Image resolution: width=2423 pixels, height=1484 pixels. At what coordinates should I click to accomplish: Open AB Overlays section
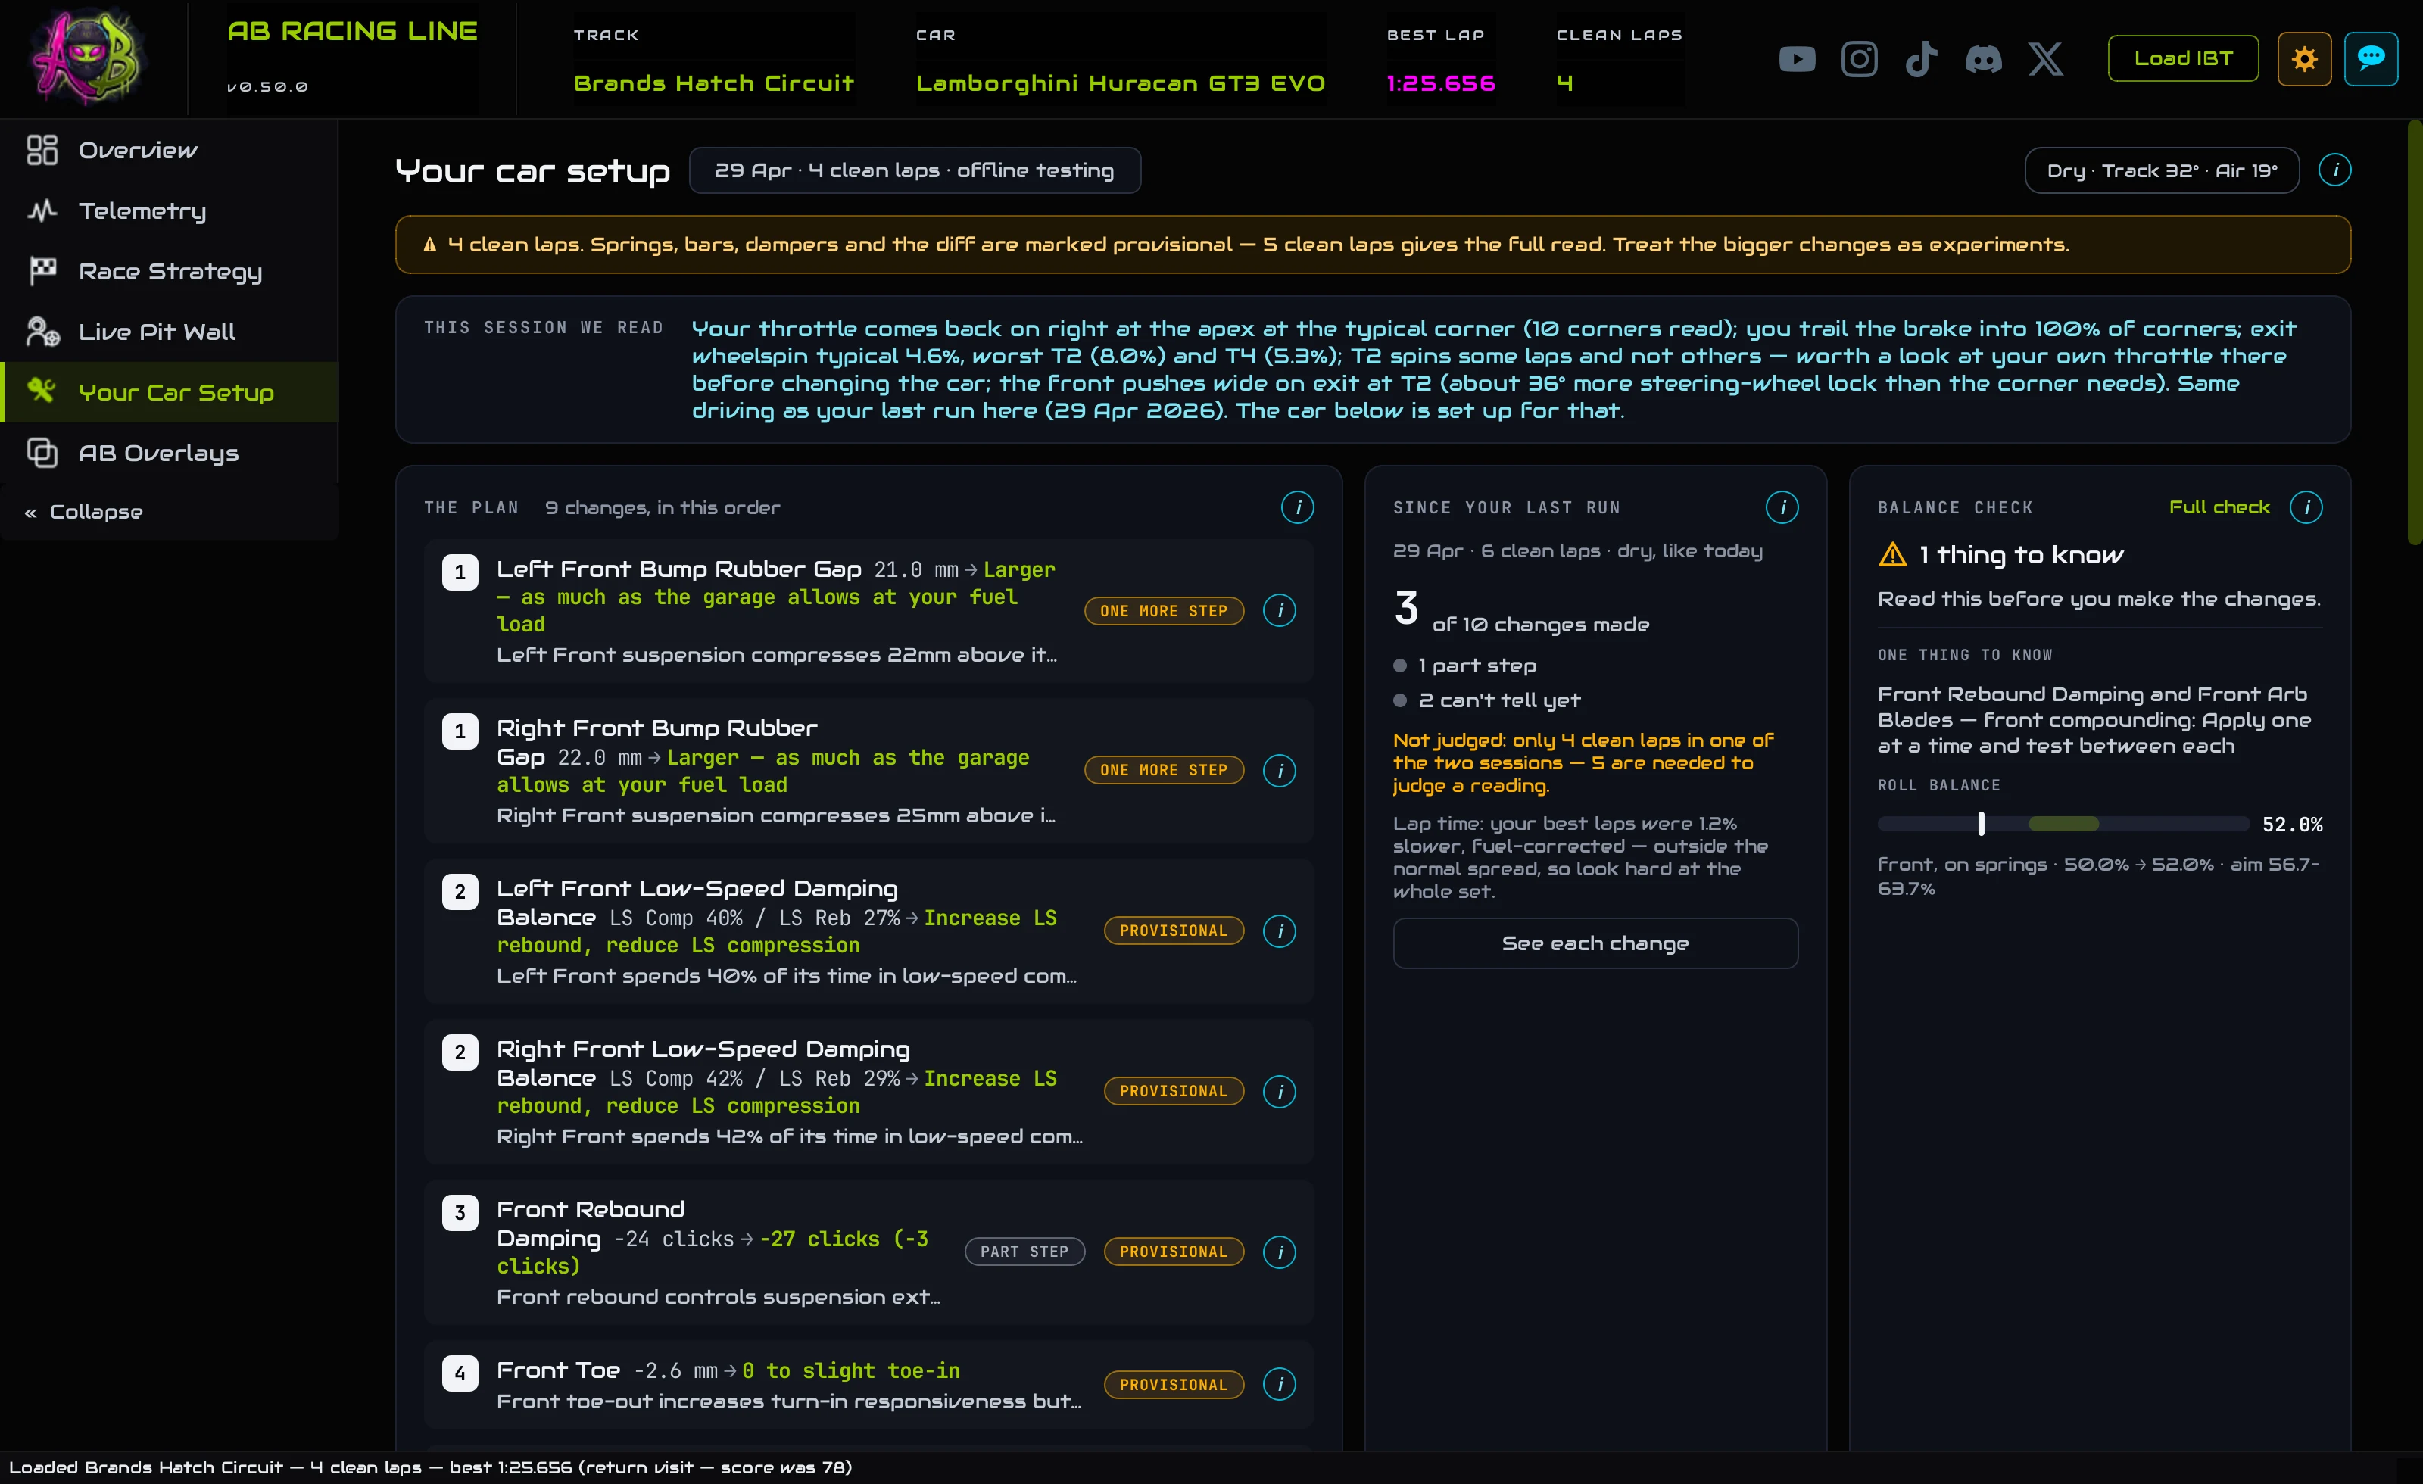click(x=169, y=452)
